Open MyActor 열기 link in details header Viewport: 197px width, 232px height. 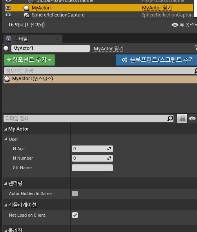(109, 48)
